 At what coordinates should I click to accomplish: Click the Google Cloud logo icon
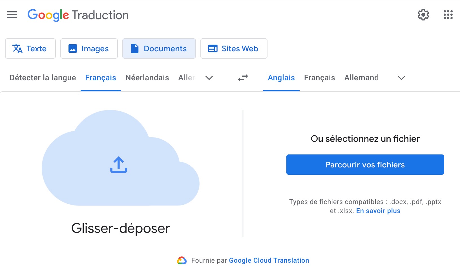click(182, 260)
